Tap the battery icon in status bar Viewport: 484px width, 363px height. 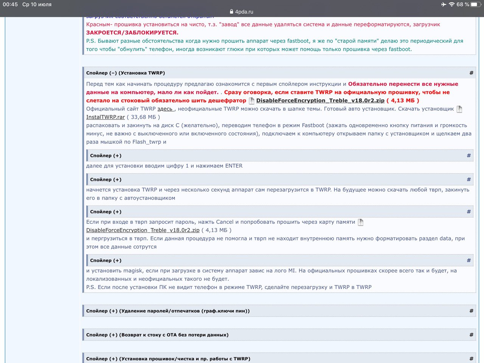(476, 5)
